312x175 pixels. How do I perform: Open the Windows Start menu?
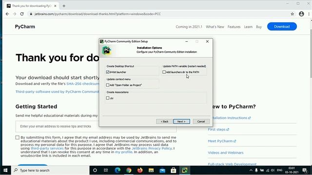[5, 170]
